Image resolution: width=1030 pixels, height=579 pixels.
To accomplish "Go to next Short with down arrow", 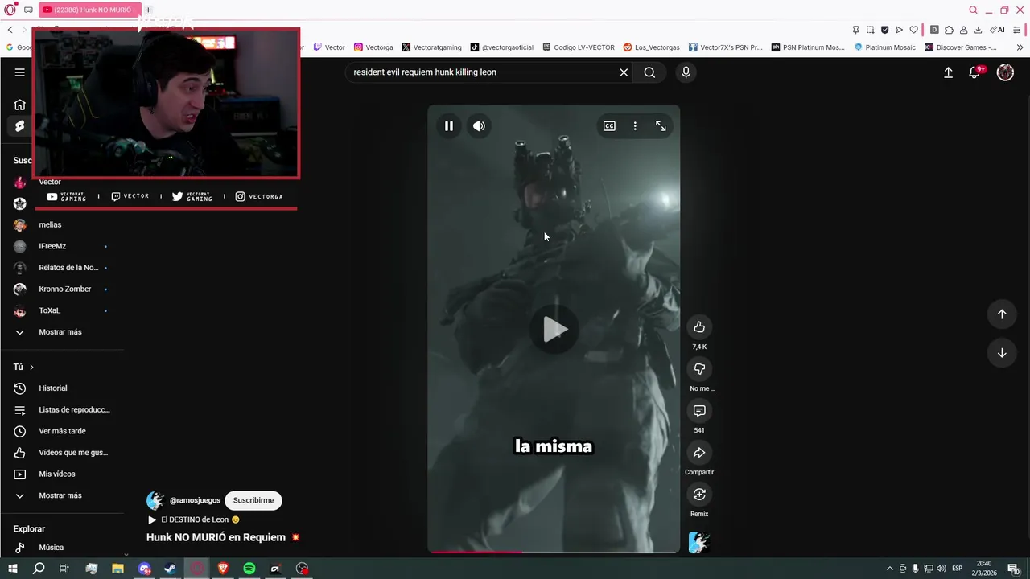I will click(1002, 353).
